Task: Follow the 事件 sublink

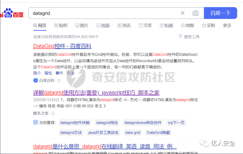Action: click(59, 73)
